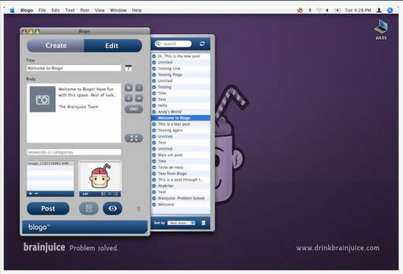
Task: Click the ladybug icon in the menu bar
Action: click(x=299, y=10)
